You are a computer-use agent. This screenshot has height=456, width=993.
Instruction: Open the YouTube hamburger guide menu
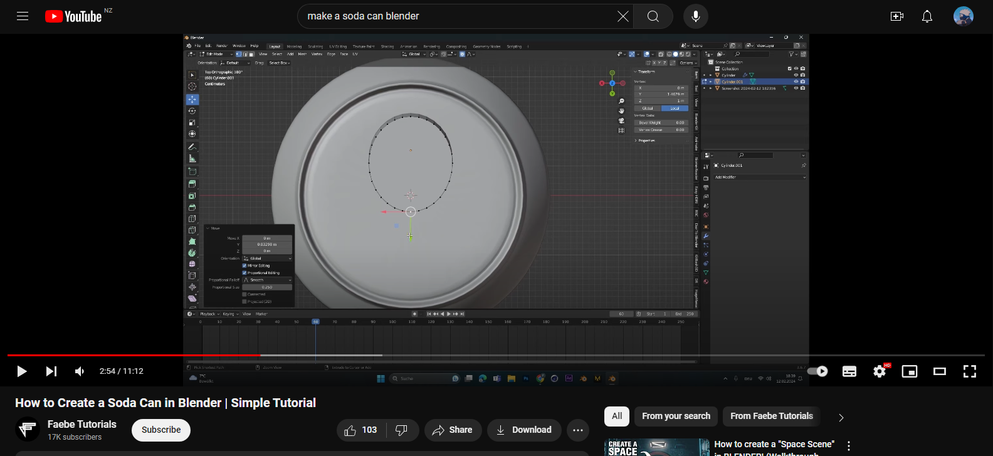23,16
